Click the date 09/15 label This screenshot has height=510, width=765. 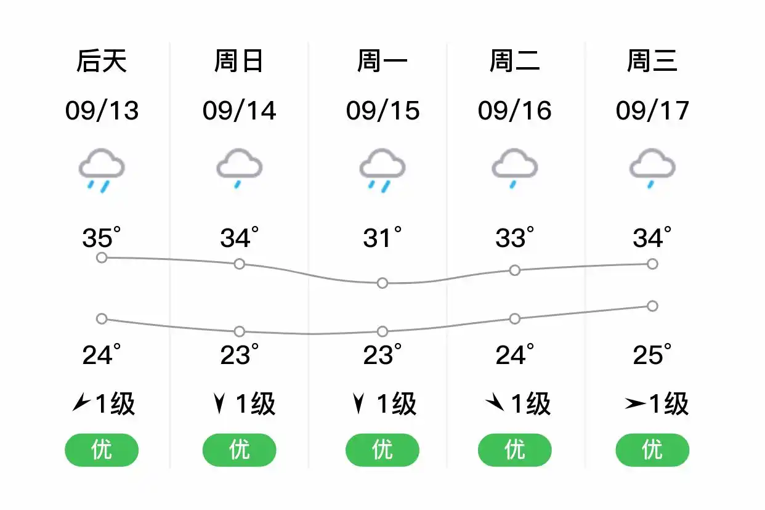[382, 111]
